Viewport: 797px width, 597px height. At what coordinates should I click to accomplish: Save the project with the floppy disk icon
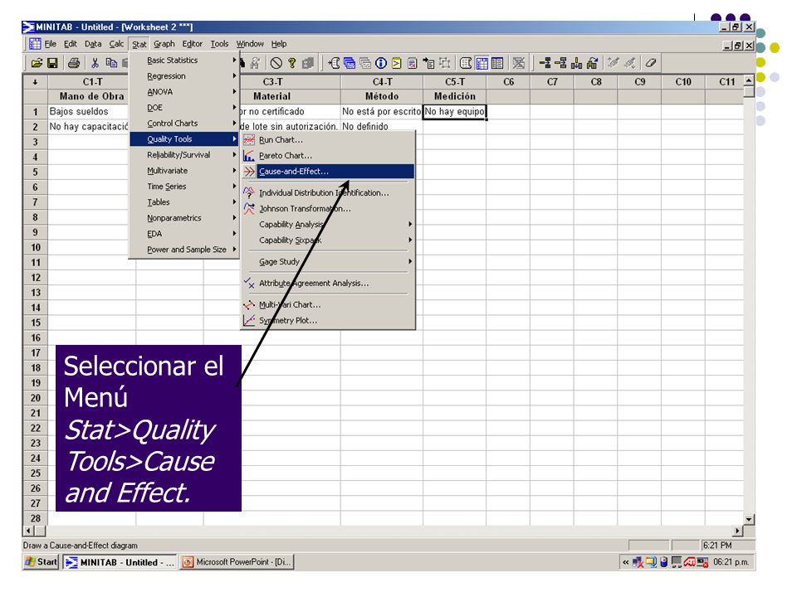click(52, 63)
